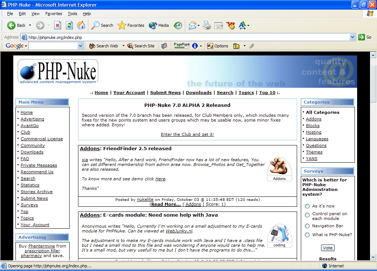This screenshot has width=377, height=271.
Task: Open the Yahoo Messenger smiley icon
Action: [x=230, y=25]
